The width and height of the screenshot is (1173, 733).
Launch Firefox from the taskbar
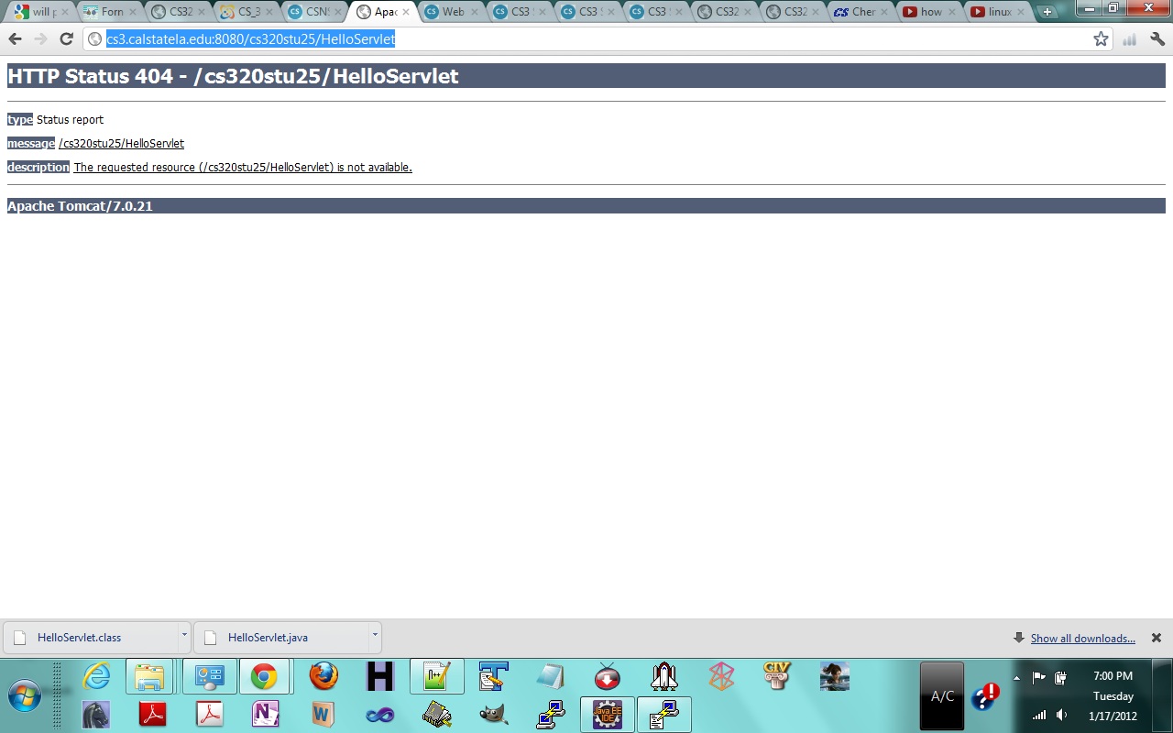coord(323,677)
